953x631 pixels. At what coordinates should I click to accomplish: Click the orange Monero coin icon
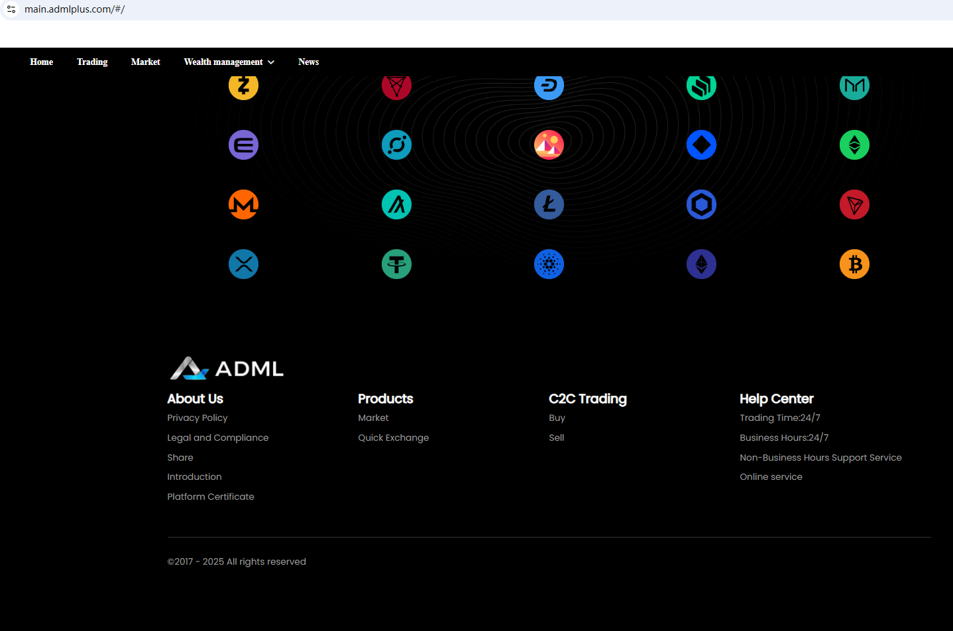(x=243, y=205)
